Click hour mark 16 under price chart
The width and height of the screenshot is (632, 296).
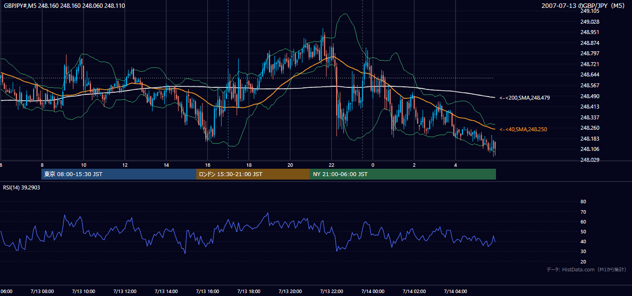[208, 165]
